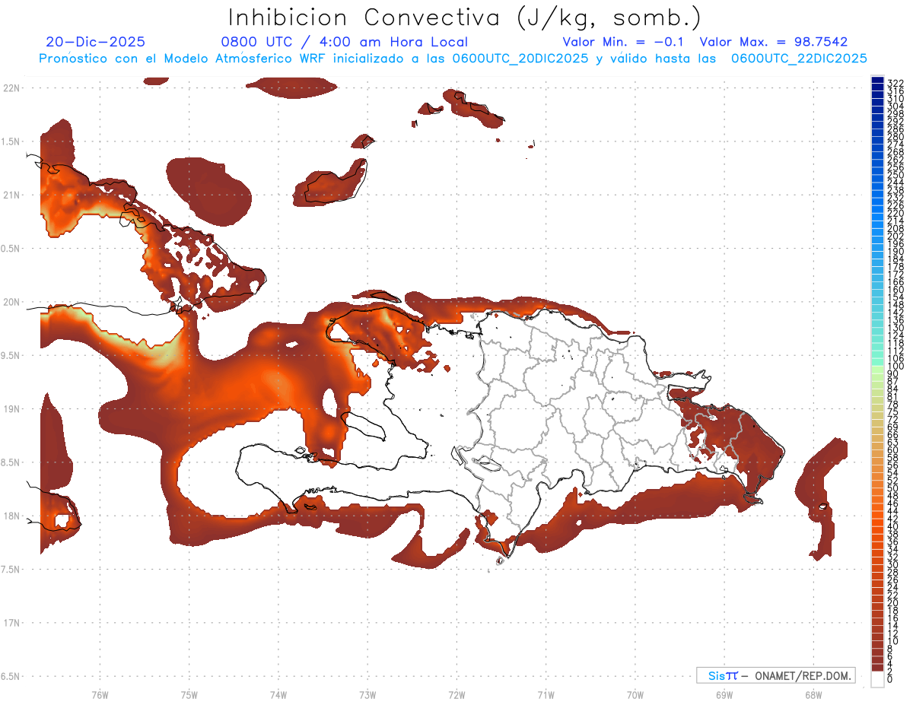Click the '19N' latitude label

tap(11, 409)
